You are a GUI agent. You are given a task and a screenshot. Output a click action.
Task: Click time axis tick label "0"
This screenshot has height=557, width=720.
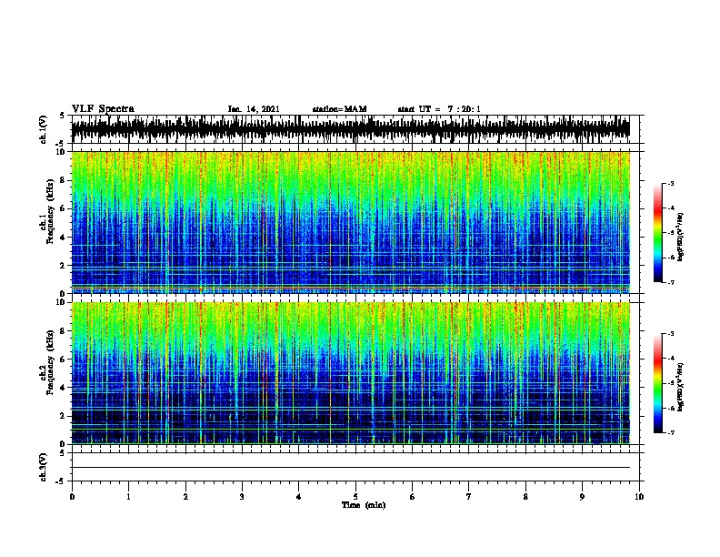coord(72,497)
